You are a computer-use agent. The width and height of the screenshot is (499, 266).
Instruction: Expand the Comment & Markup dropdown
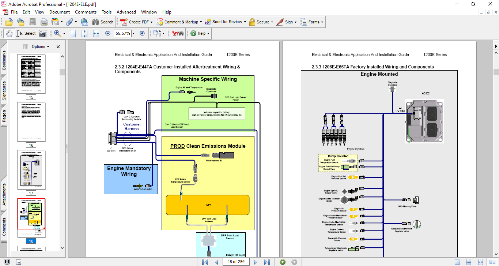201,22
